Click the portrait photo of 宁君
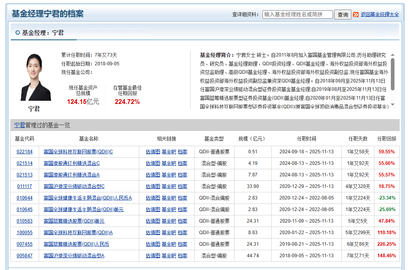 [x=36, y=77]
